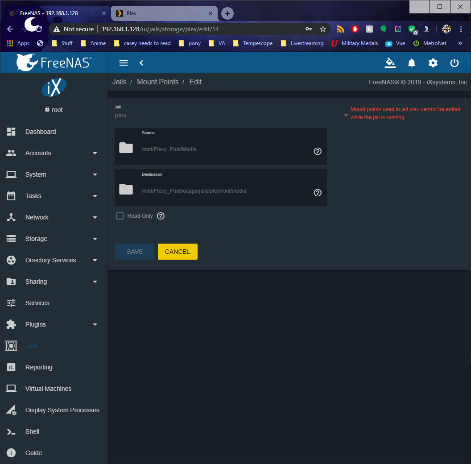Select the root user label
The height and width of the screenshot is (464, 471).
pyautogui.click(x=57, y=110)
